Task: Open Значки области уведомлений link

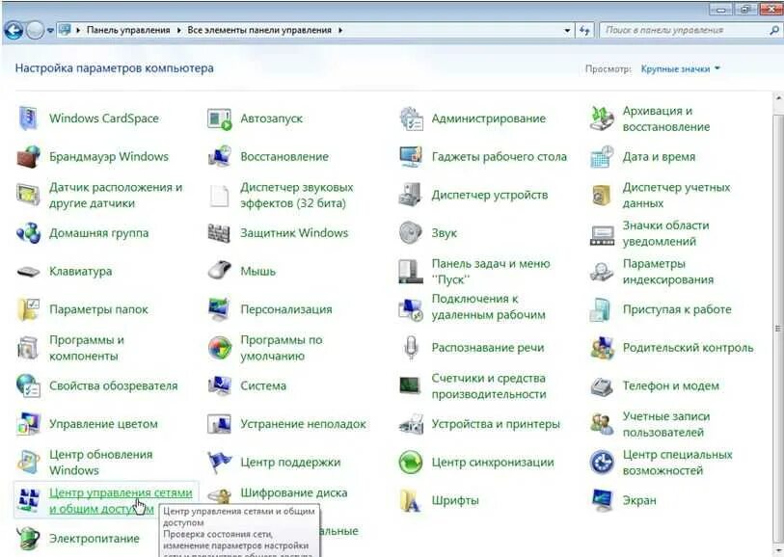Action: pyautogui.click(x=665, y=233)
